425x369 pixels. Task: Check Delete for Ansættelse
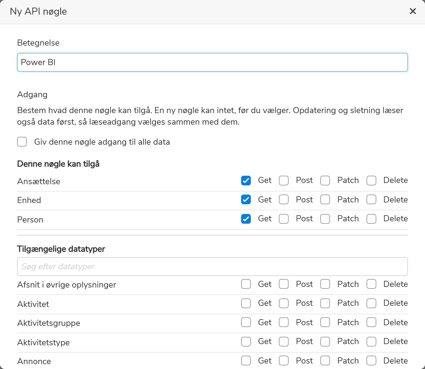[371, 181]
